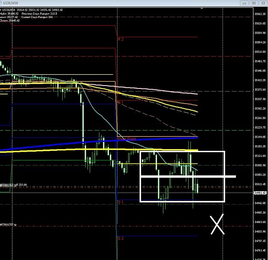Click price scale value 35194.05
This screenshot has width=268, height=260.
click(260, 137)
